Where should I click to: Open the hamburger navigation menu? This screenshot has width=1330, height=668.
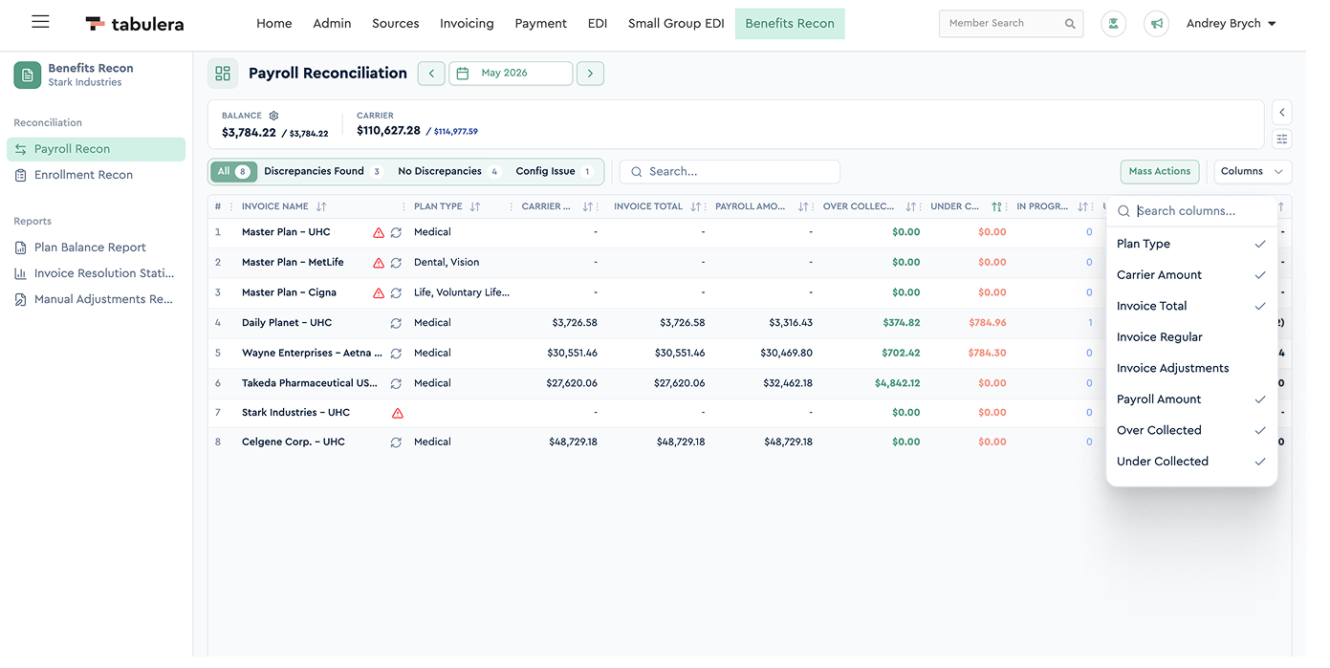coord(40,22)
